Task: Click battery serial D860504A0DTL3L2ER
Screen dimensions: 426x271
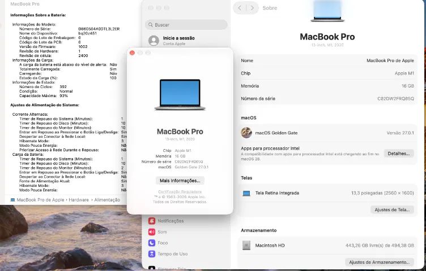Action: (99, 29)
